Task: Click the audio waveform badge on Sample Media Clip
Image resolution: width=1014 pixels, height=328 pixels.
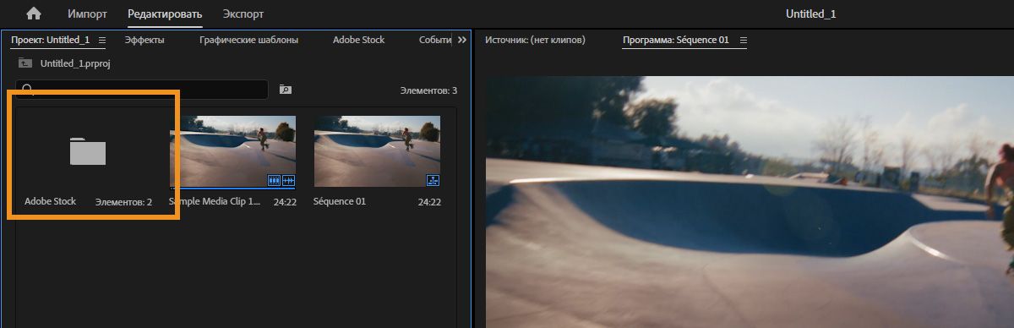Action: [x=288, y=180]
